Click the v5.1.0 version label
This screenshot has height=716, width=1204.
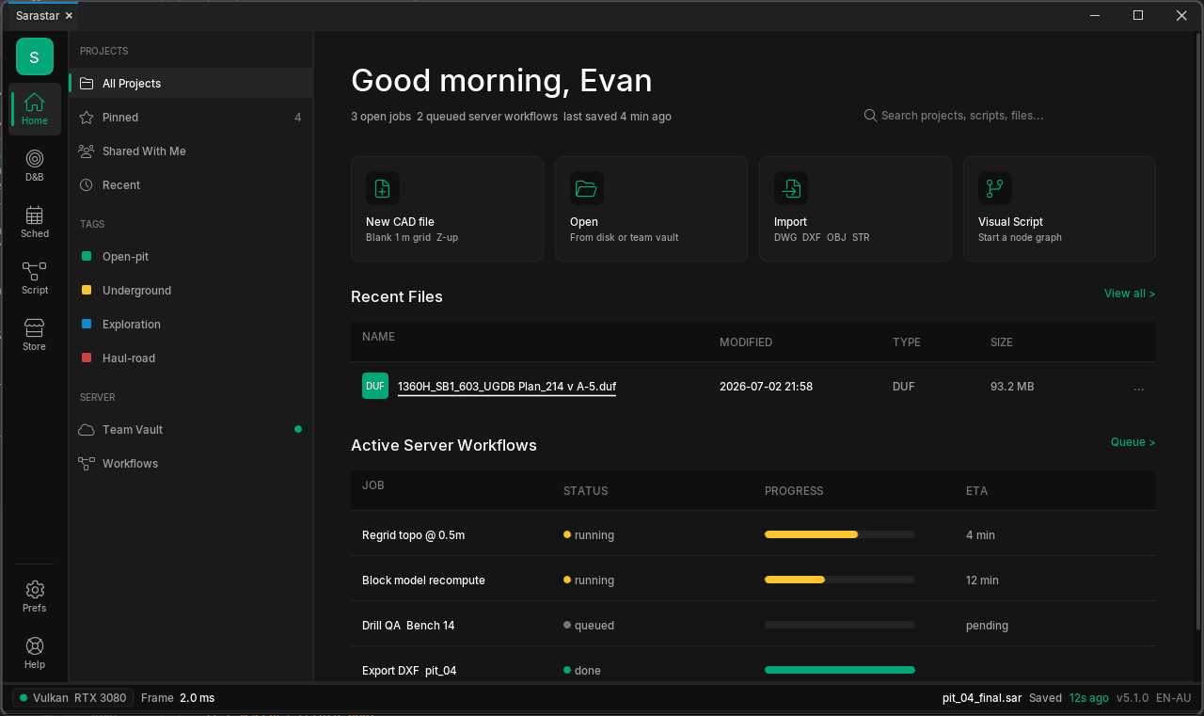[x=1133, y=698]
